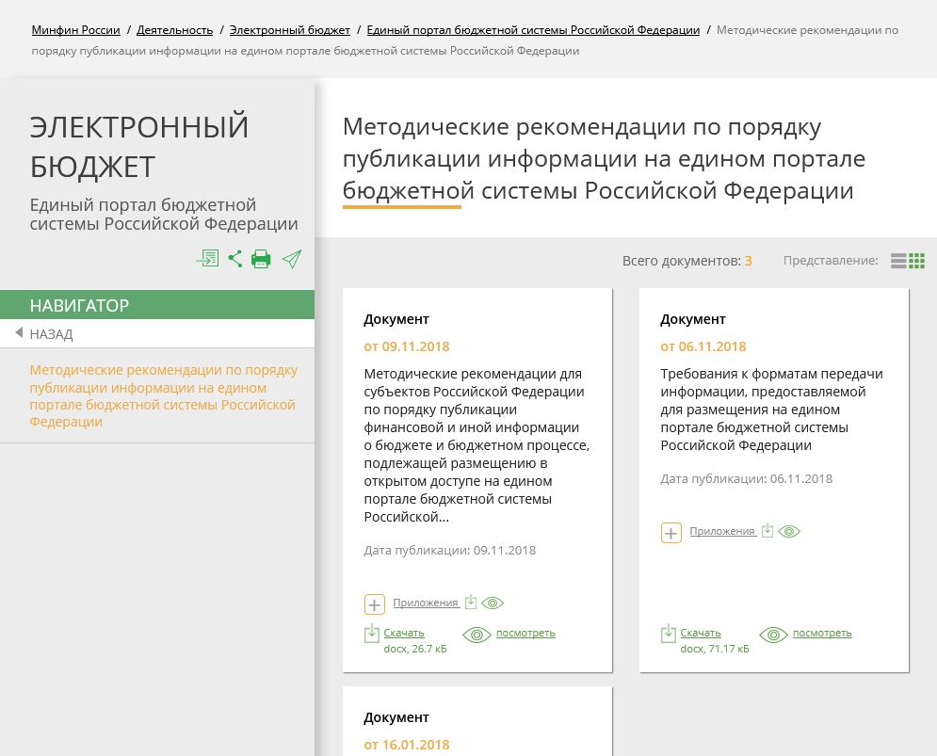The width and height of the screenshot is (937, 756).
Task: Select Методические рекомендации item in navigator
Action: (163, 395)
